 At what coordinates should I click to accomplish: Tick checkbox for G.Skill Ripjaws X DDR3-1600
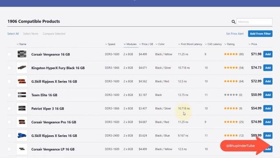click(x=9, y=81)
